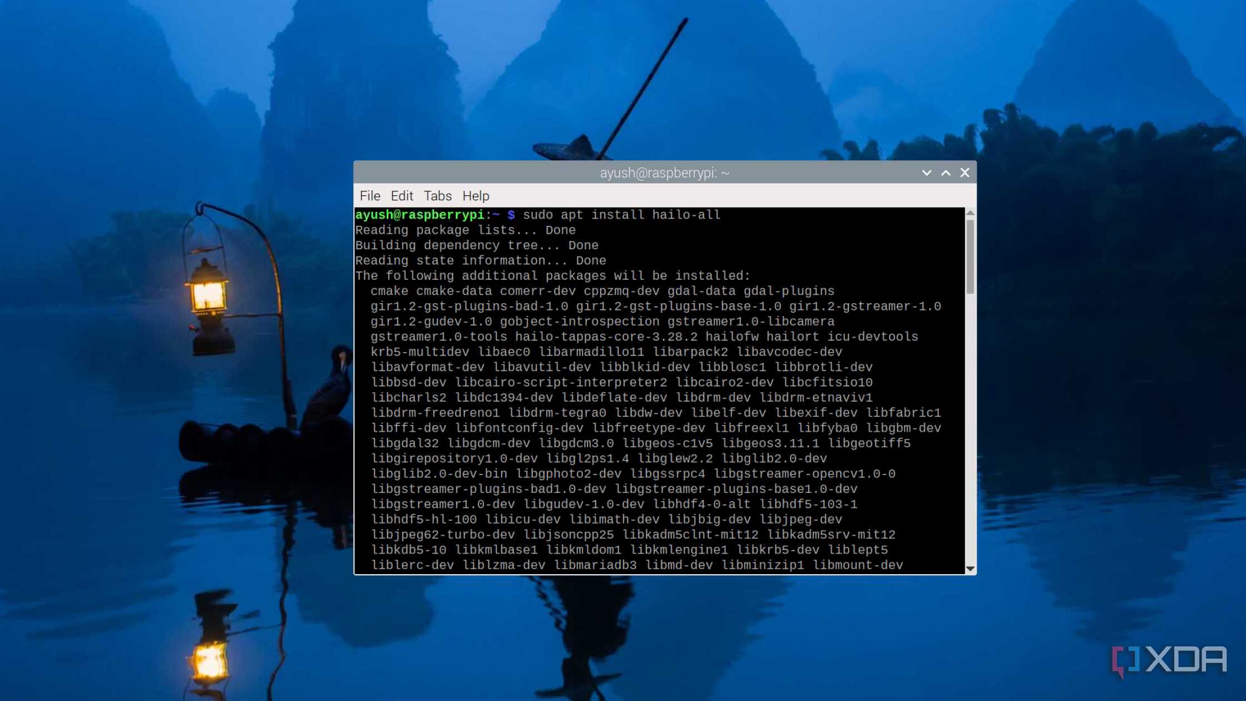Click the terminal vertical scrollbar thumb
The height and width of the screenshot is (701, 1246).
click(x=970, y=256)
